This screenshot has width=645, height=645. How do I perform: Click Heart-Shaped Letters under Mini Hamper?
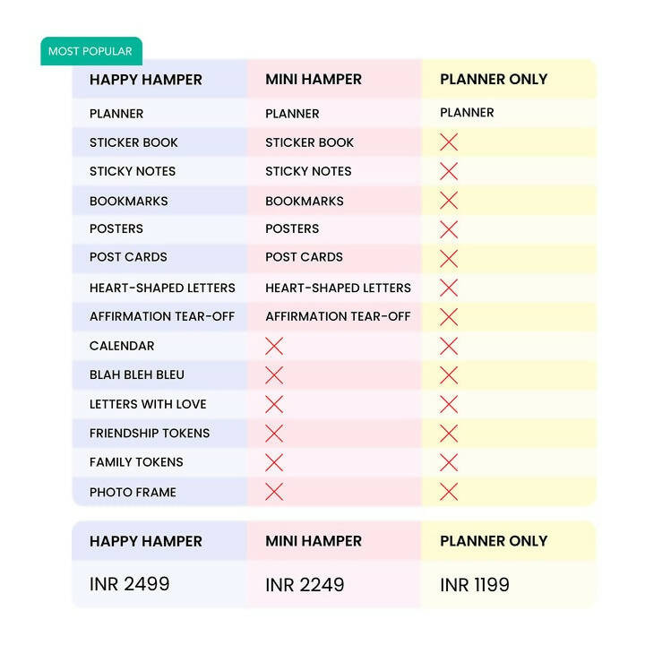[x=338, y=288]
